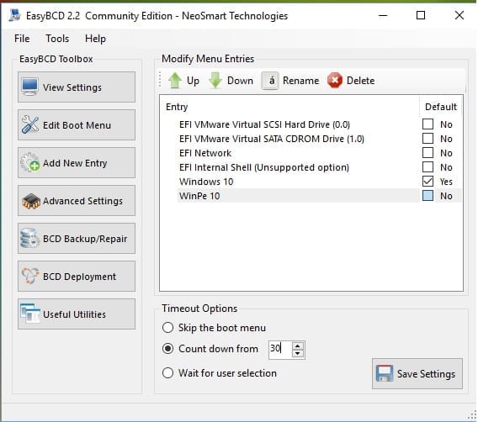478x422 pixels.
Task: Open the Advanced Settings section
Action: tap(77, 201)
